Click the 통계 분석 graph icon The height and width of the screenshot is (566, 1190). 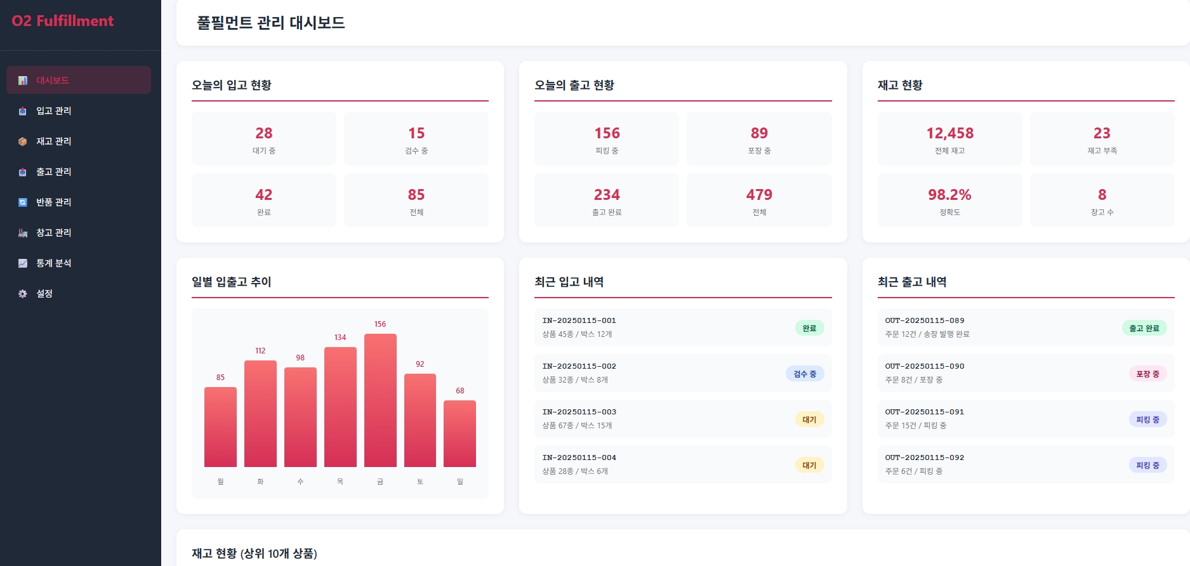(x=23, y=263)
